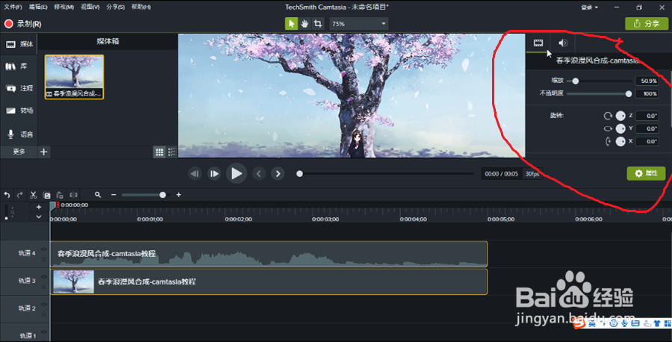Click the 不透明度 opacity slider handle
The image size is (672, 342).
point(629,94)
